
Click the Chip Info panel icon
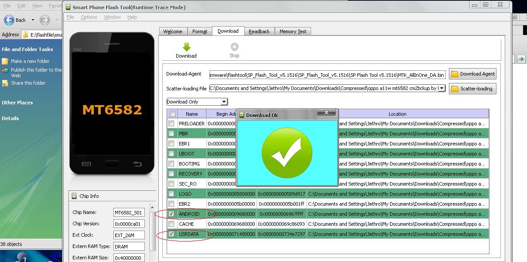[74, 196]
